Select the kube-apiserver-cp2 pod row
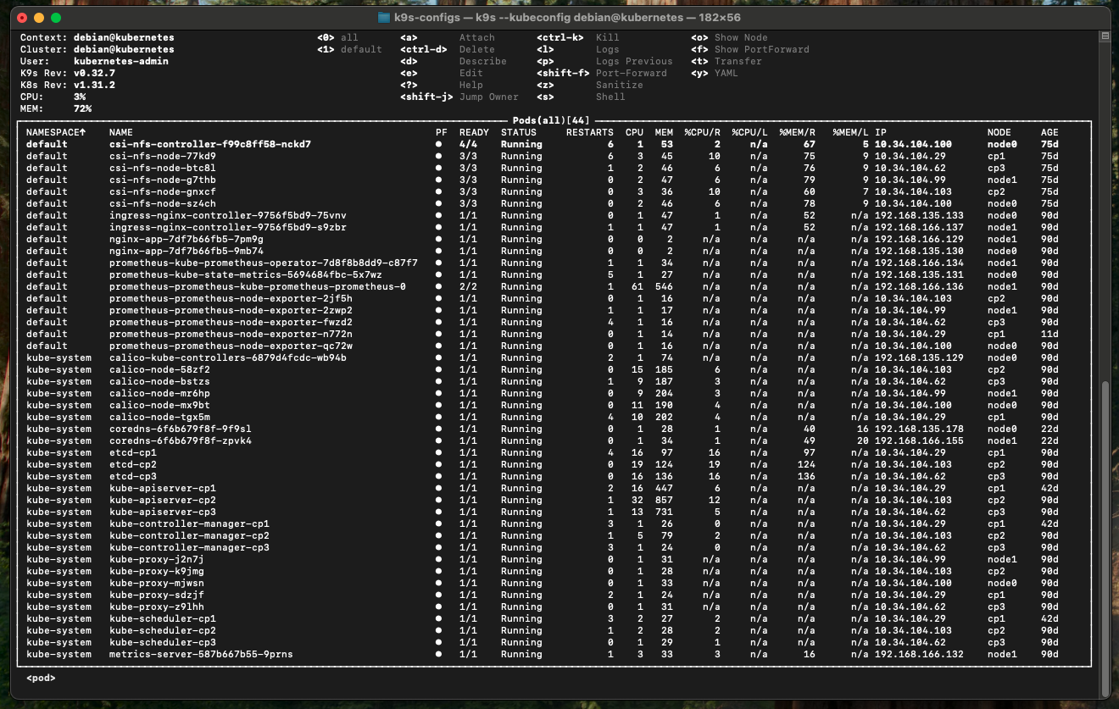 click(163, 501)
